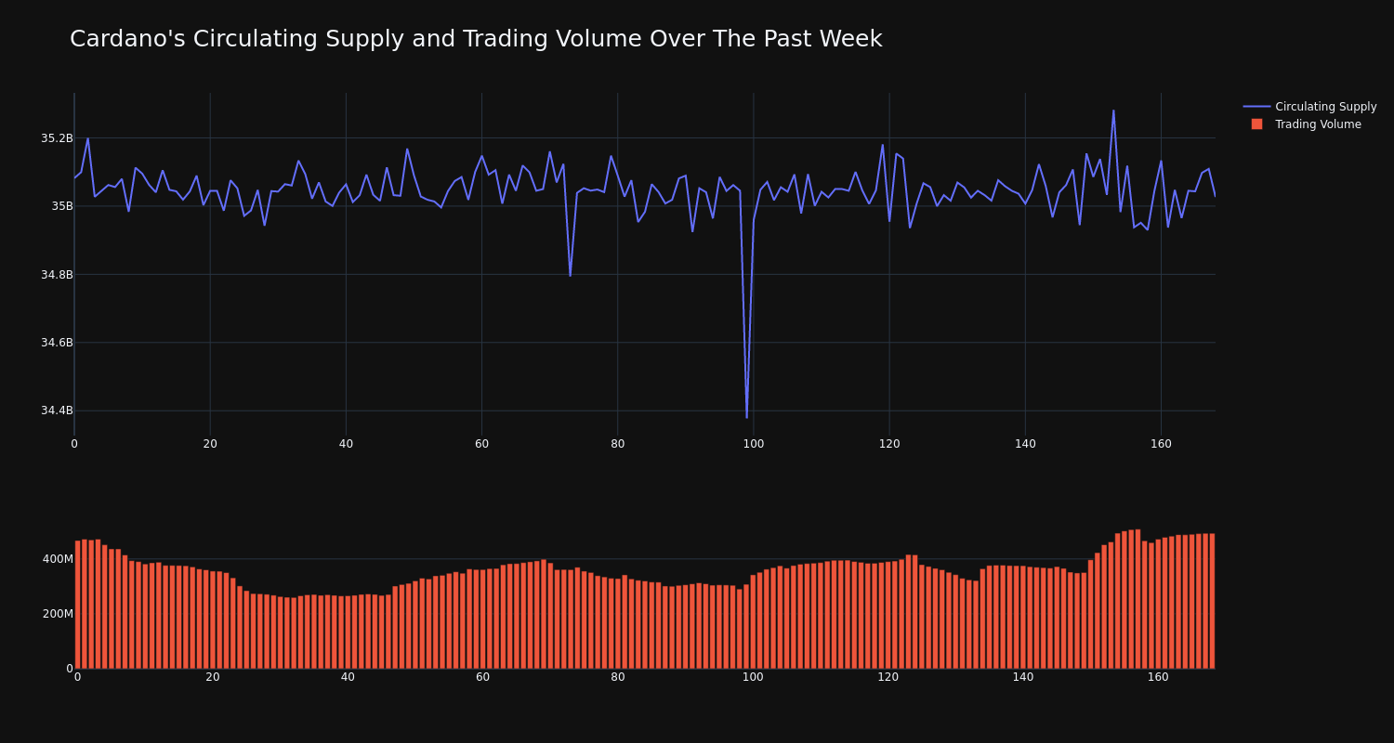
Task: Click the chart title about Cardano's supply
Action: (x=476, y=39)
